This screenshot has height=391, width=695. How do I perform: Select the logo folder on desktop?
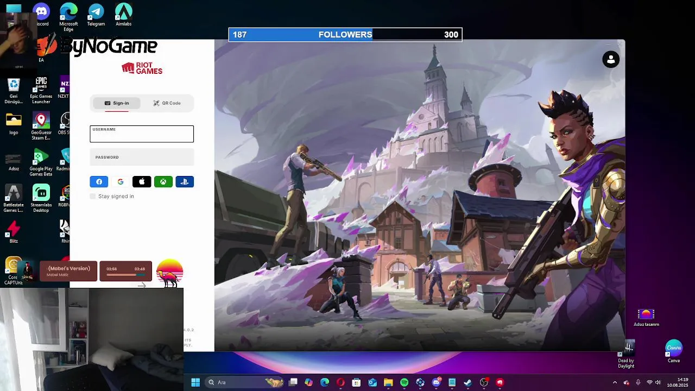(14, 124)
